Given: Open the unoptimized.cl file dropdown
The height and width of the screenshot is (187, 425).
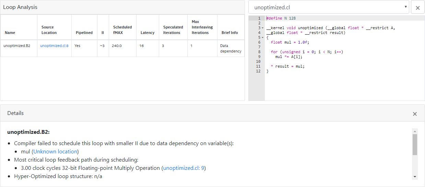Looking at the screenshot, I should click(x=328, y=7).
